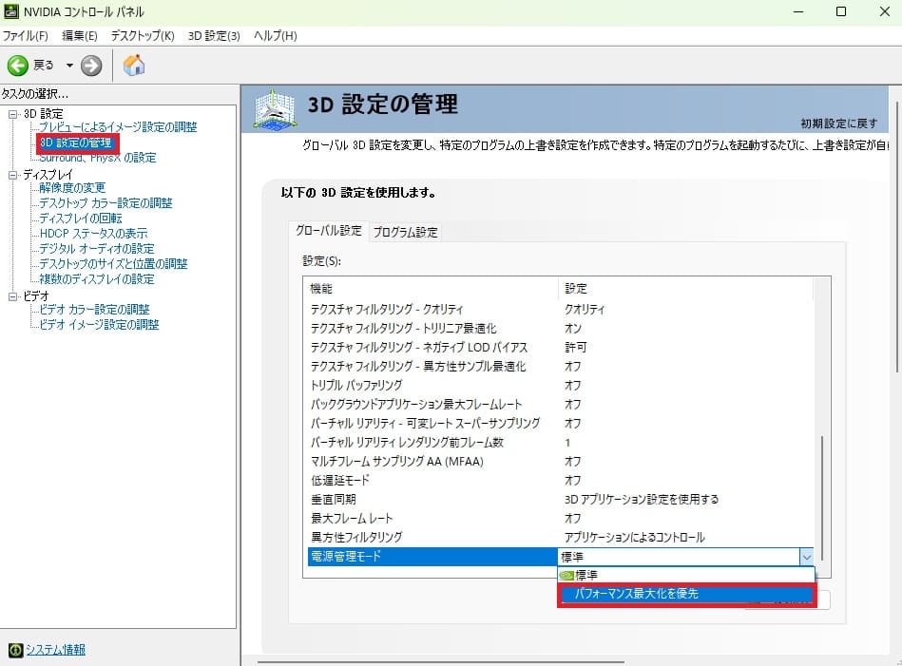Switch to the グローバル設定 tab

(x=329, y=231)
